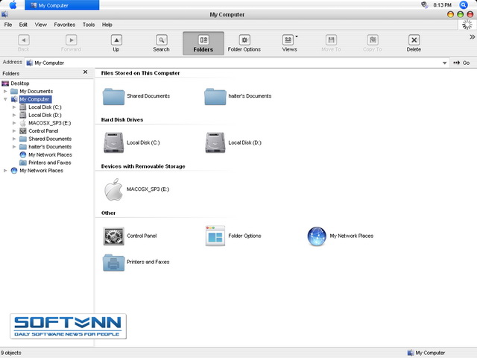Viewport: 477px width, 358px height.
Task: Click the Copy To toolbar icon
Action: click(373, 40)
